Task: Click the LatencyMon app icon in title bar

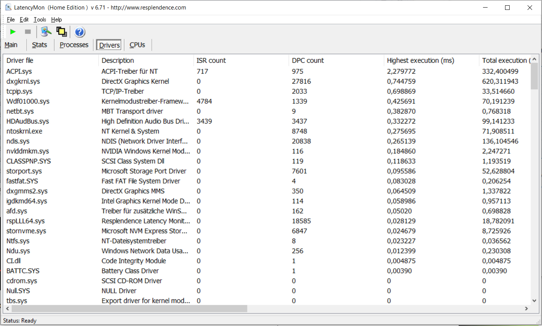Action: (x=8, y=8)
